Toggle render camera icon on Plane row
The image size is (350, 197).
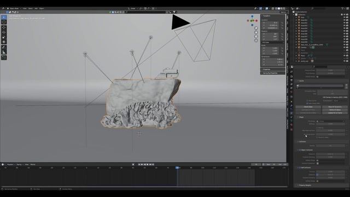tap(347, 56)
